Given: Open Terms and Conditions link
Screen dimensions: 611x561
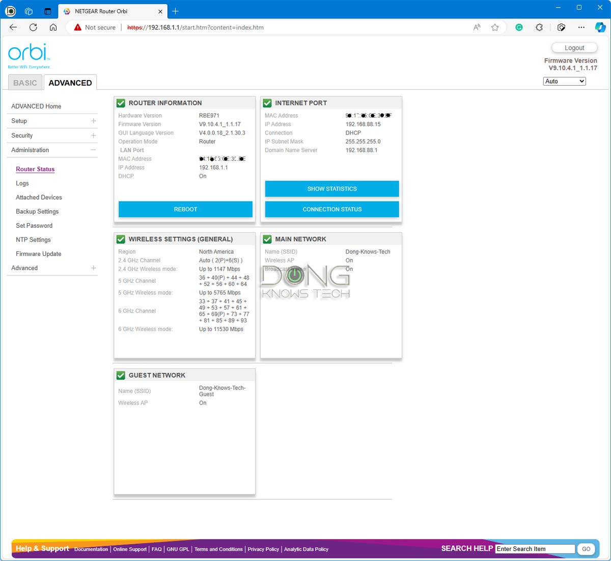Looking at the screenshot, I should (218, 549).
